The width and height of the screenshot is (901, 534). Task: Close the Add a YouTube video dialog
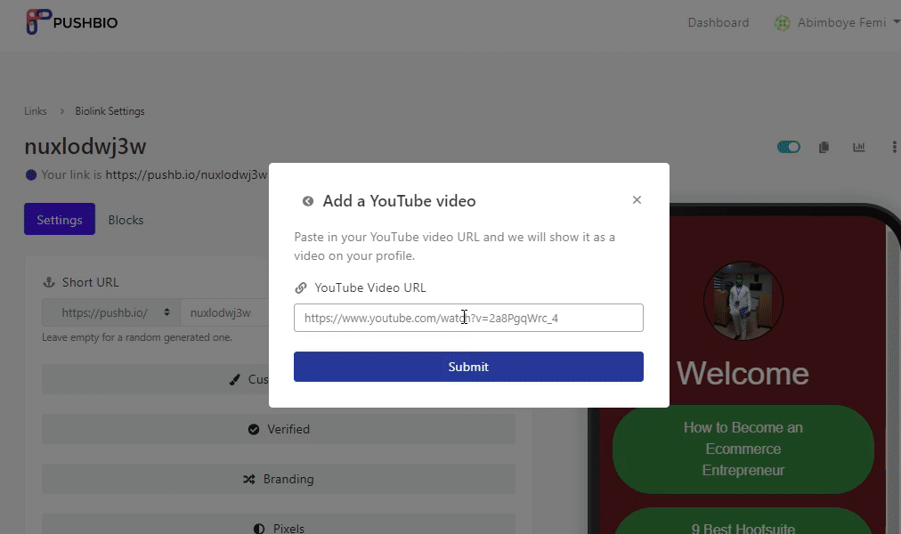click(637, 200)
